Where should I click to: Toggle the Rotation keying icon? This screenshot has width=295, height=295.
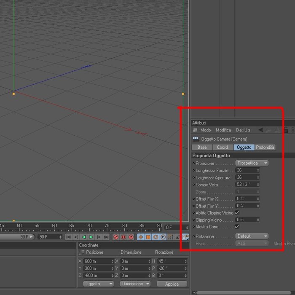tap(156, 237)
